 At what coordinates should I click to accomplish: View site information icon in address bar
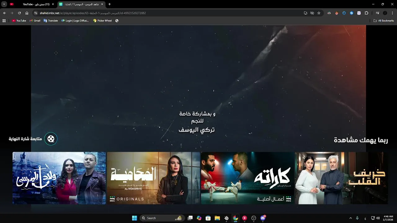click(36, 13)
